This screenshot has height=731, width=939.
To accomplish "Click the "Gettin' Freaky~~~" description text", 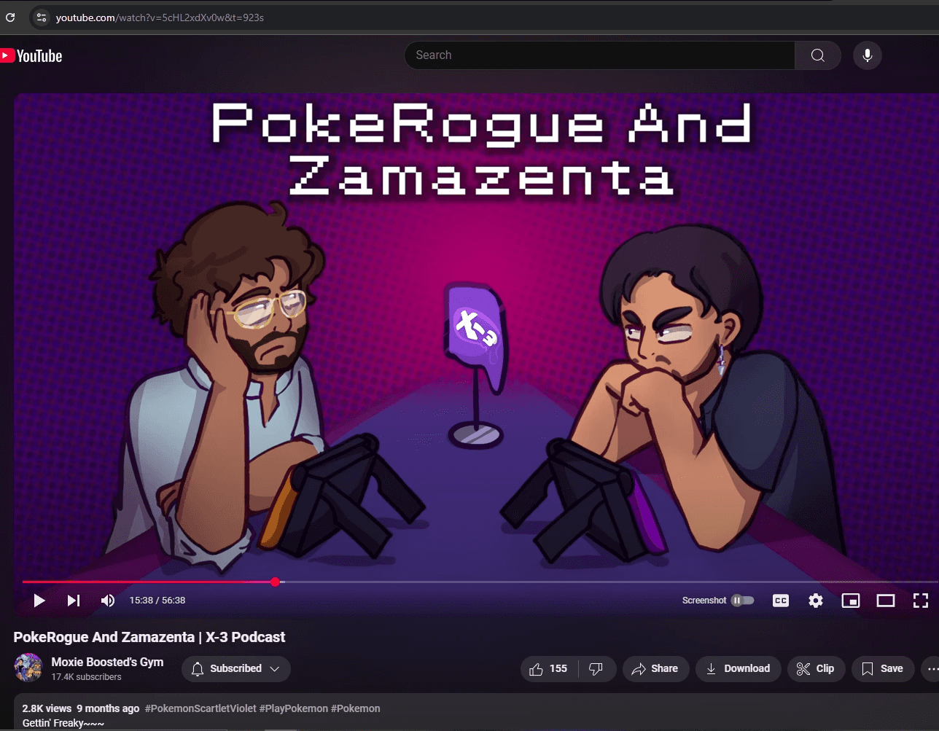I will click(x=63, y=723).
